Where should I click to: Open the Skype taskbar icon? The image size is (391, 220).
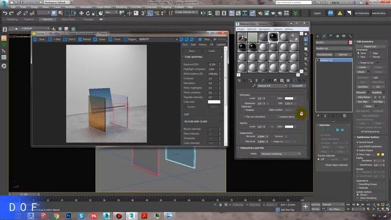point(81,216)
